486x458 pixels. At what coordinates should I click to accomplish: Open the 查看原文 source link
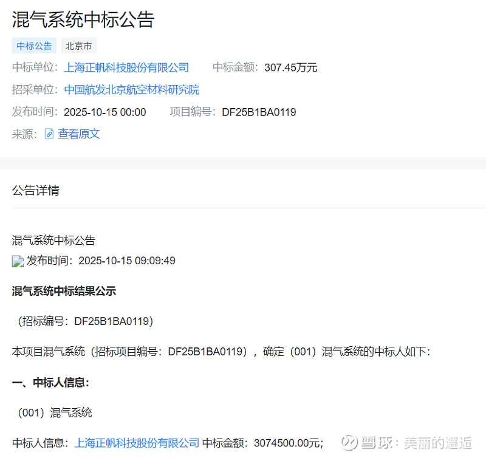[x=79, y=134]
